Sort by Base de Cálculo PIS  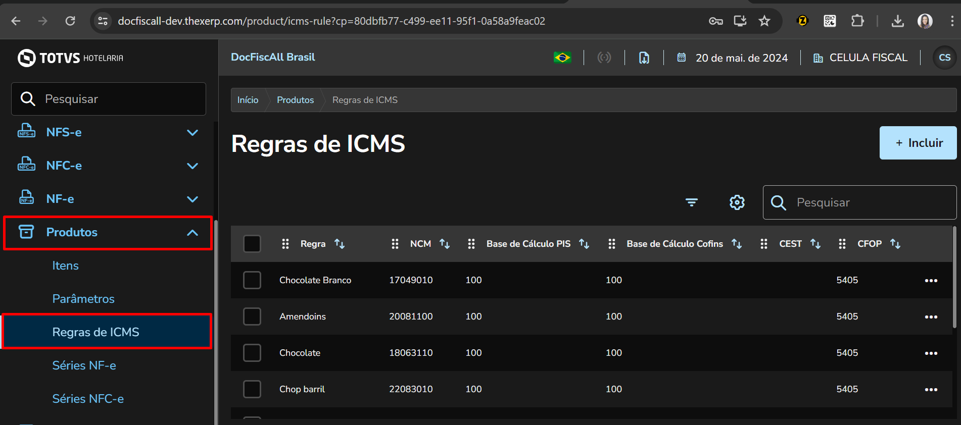click(584, 244)
